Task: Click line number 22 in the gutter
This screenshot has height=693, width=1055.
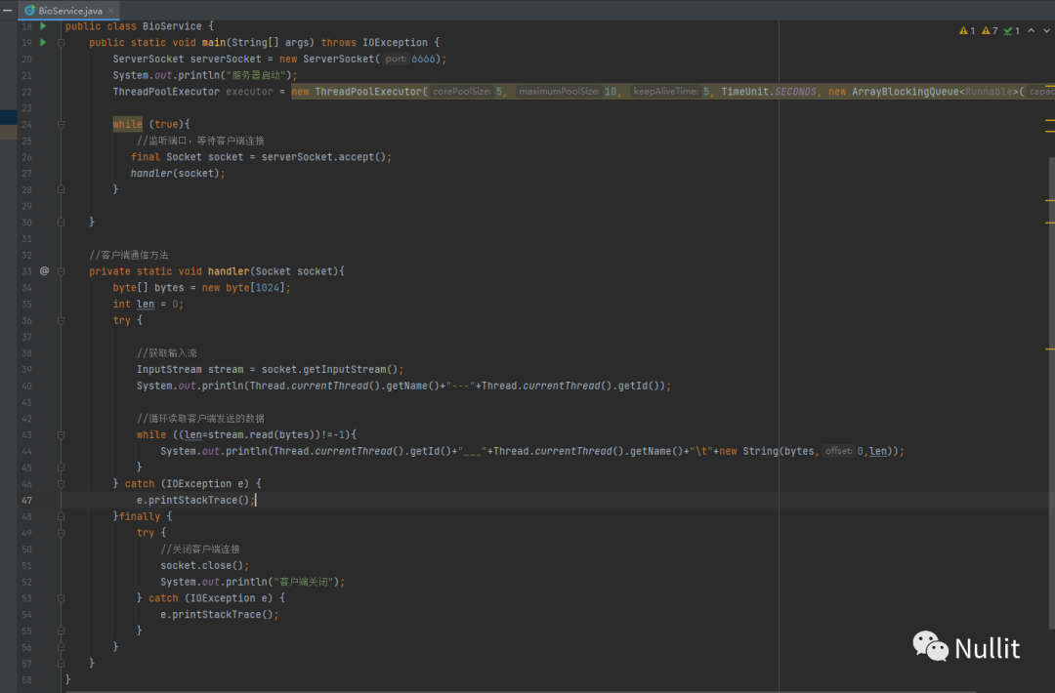Action: [26, 92]
